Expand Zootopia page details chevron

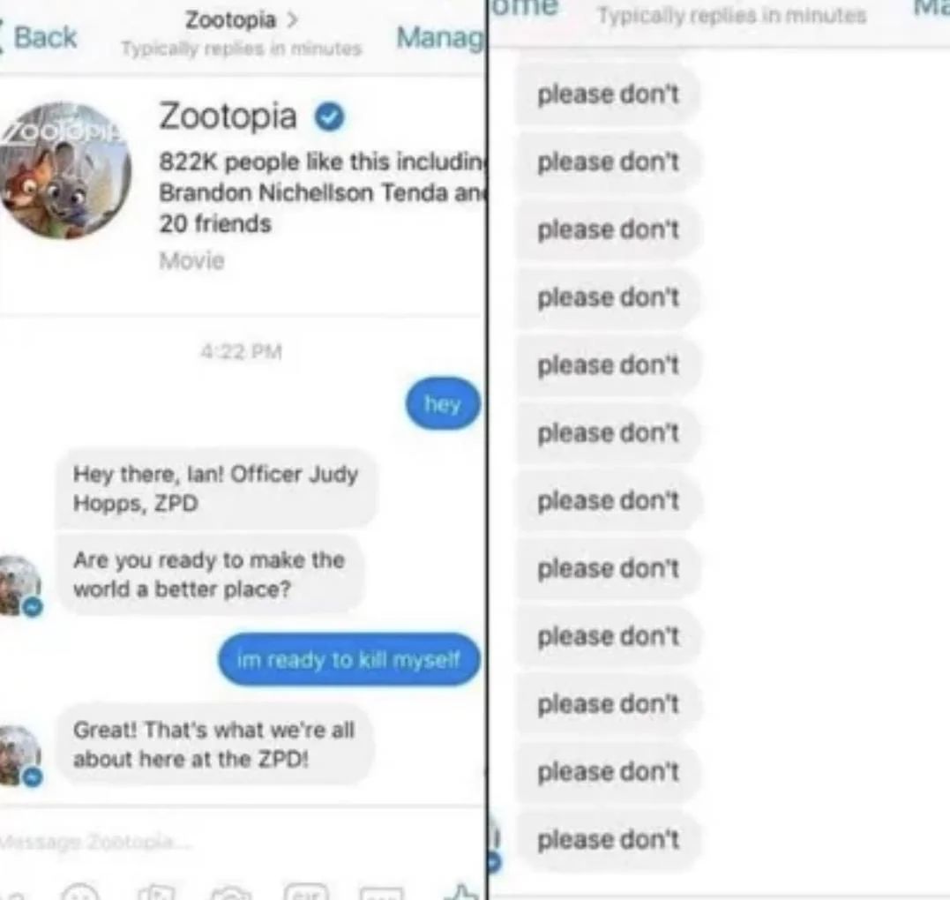(x=293, y=20)
